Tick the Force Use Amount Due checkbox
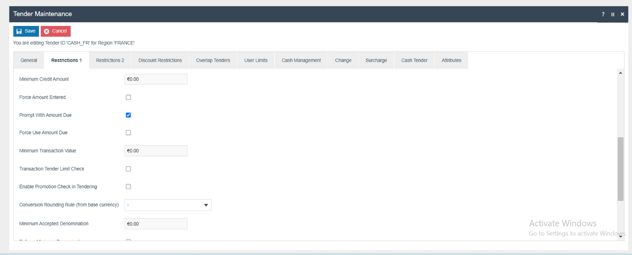 click(x=128, y=133)
